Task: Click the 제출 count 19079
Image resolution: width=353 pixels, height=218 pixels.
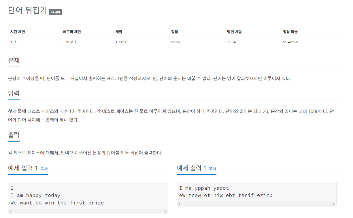Action: pyautogui.click(x=121, y=42)
